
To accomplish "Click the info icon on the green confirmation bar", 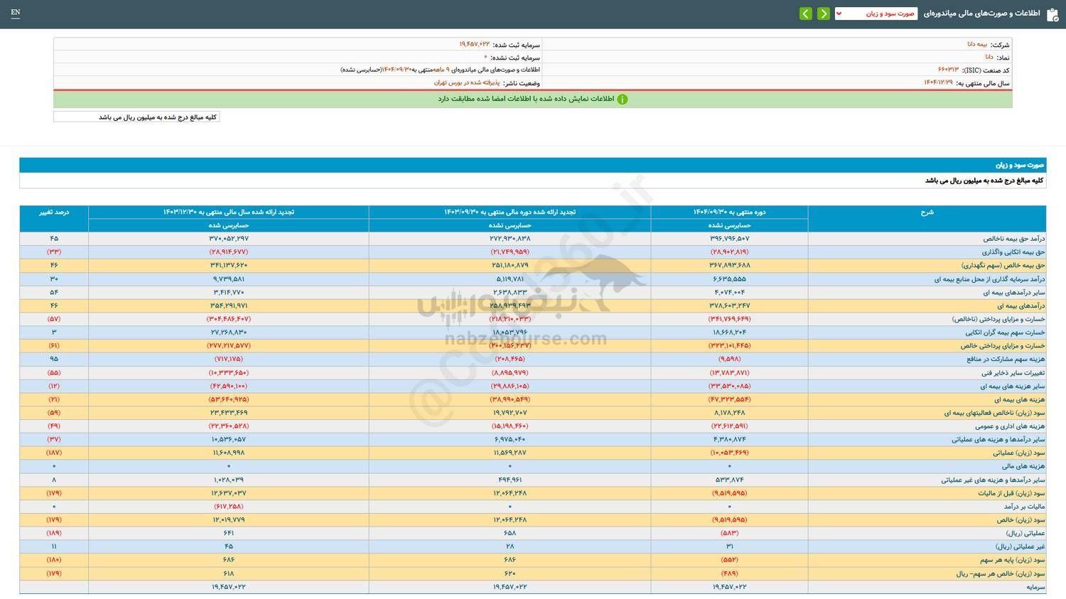I will click(622, 99).
